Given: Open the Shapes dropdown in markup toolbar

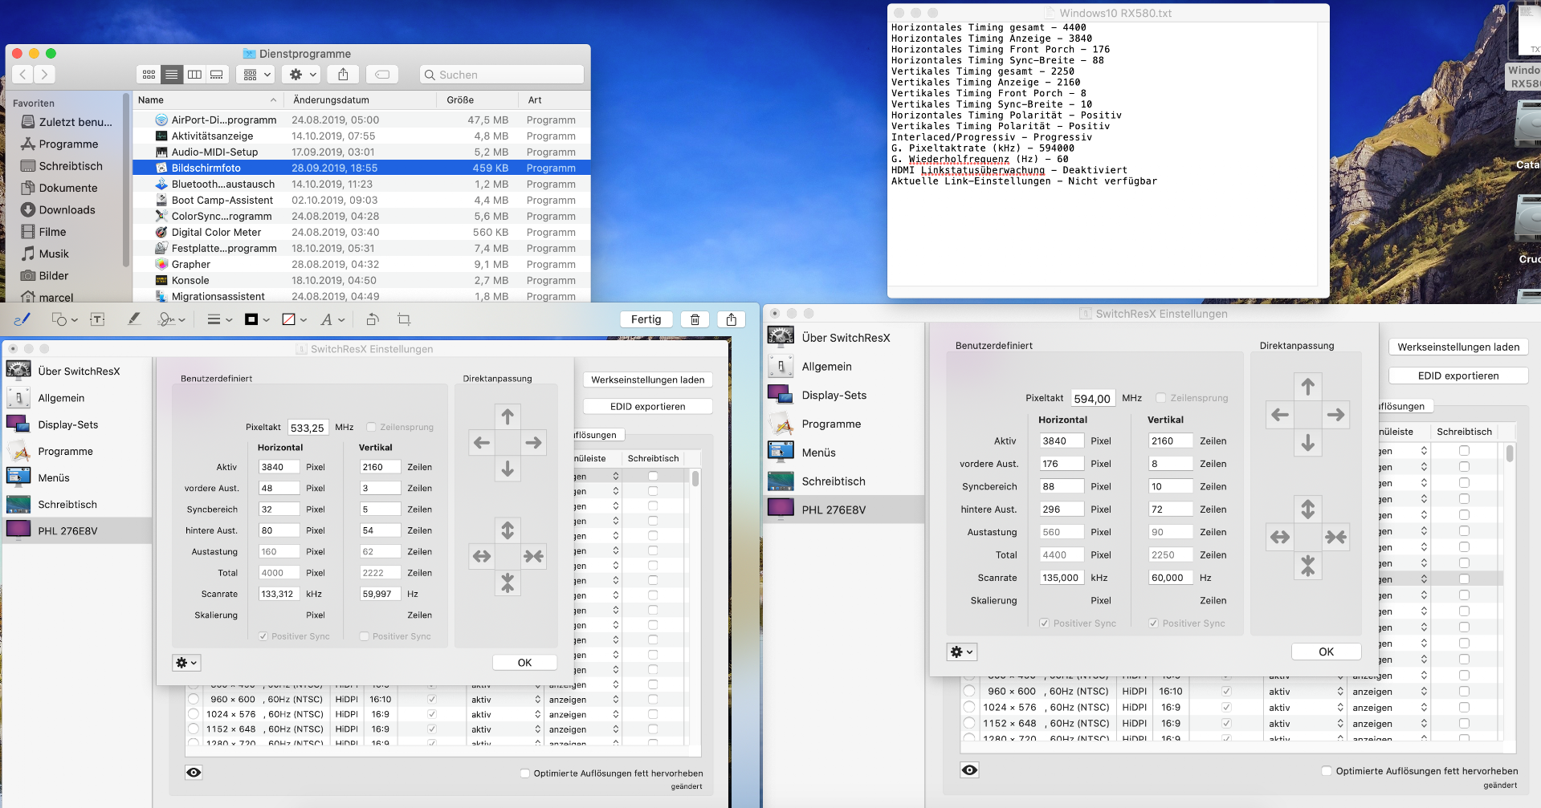Looking at the screenshot, I should point(64,319).
